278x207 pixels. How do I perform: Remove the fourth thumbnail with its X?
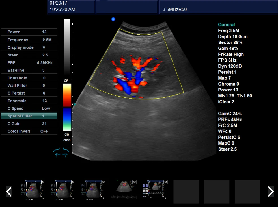click(135, 182)
